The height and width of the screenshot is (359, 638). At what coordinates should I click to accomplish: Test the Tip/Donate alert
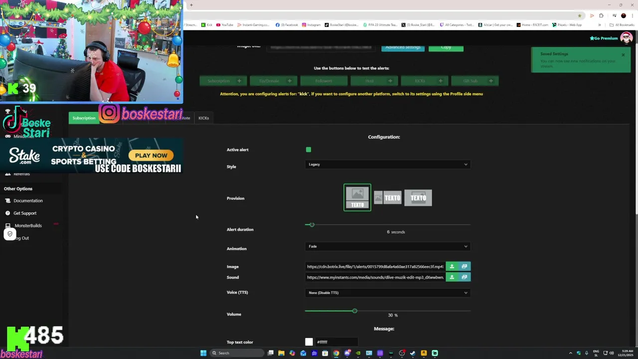point(273,81)
